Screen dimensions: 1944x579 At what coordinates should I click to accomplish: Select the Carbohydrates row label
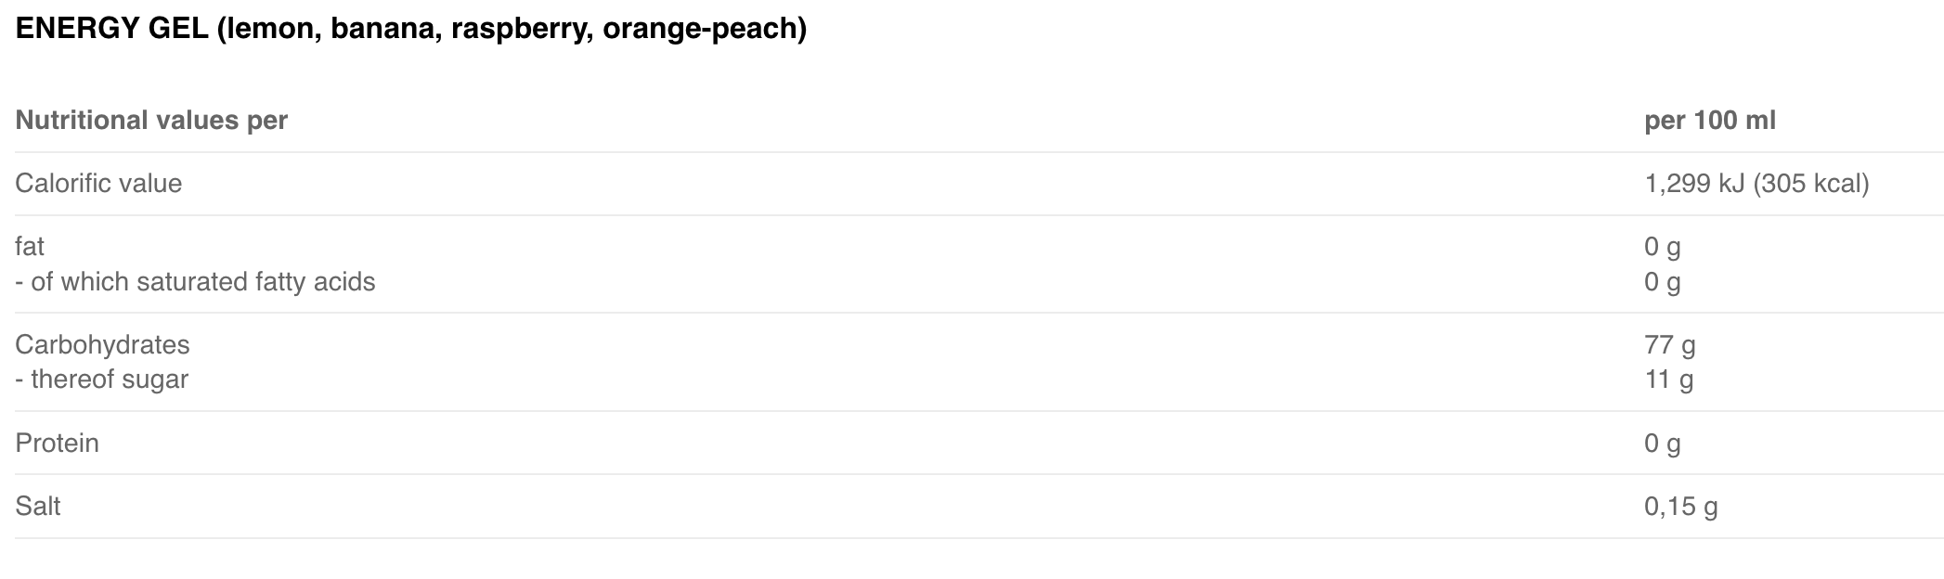pyautogui.click(x=102, y=345)
